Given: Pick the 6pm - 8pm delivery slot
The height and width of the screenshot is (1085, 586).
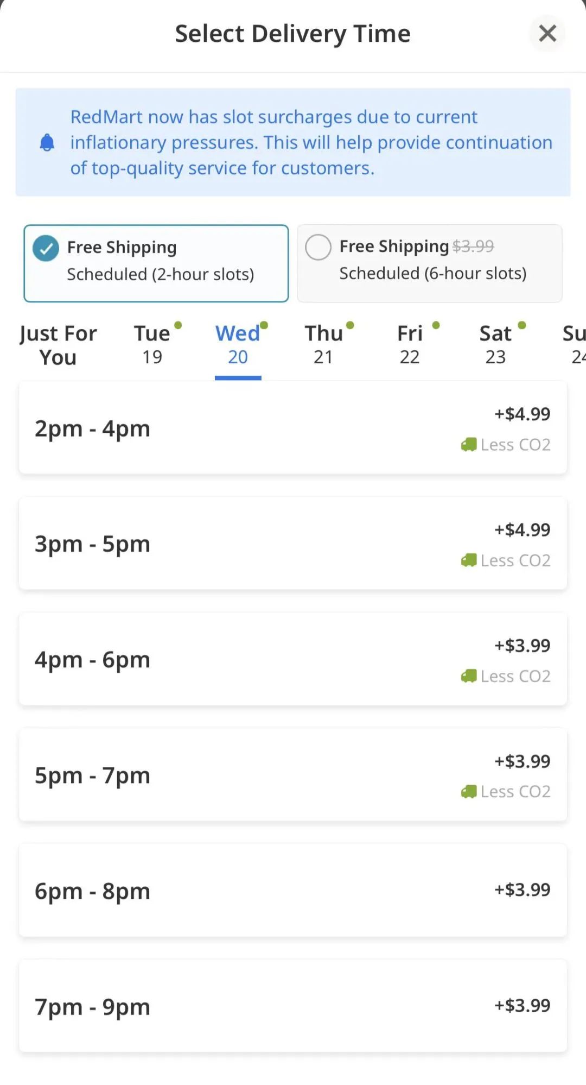Looking at the screenshot, I should tap(293, 891).
